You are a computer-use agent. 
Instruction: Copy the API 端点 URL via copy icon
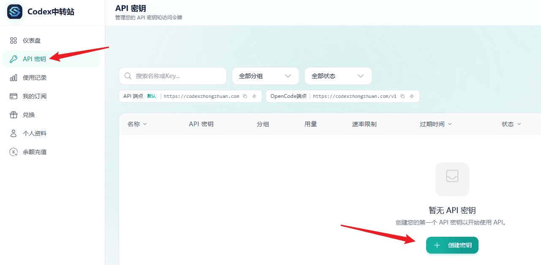[x=245, y=96]
